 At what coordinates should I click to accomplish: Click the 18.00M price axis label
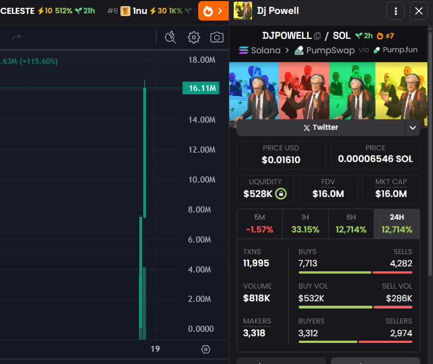pos(202,59)
